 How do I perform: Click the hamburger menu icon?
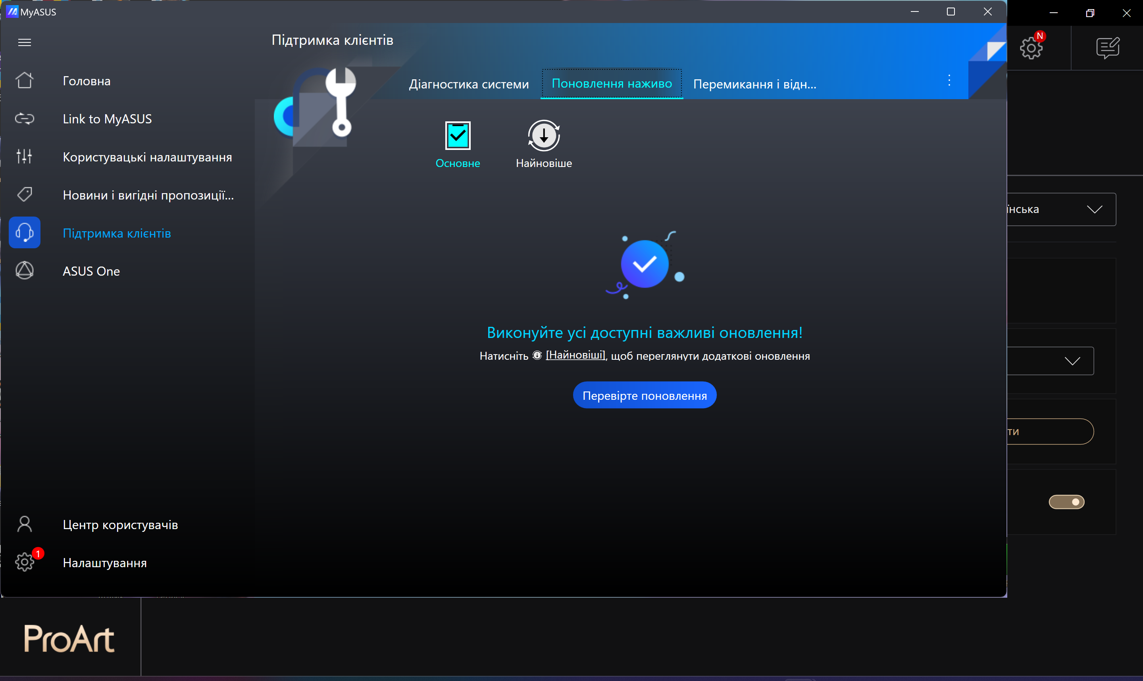click(x=24, y=42)
